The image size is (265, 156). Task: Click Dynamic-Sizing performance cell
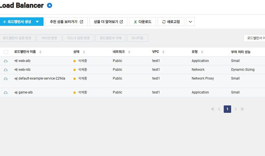[243, 70]
